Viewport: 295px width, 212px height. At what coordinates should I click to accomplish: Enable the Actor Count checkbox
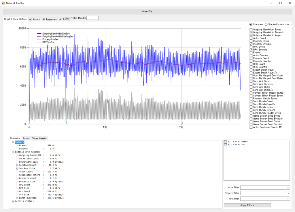251,38
